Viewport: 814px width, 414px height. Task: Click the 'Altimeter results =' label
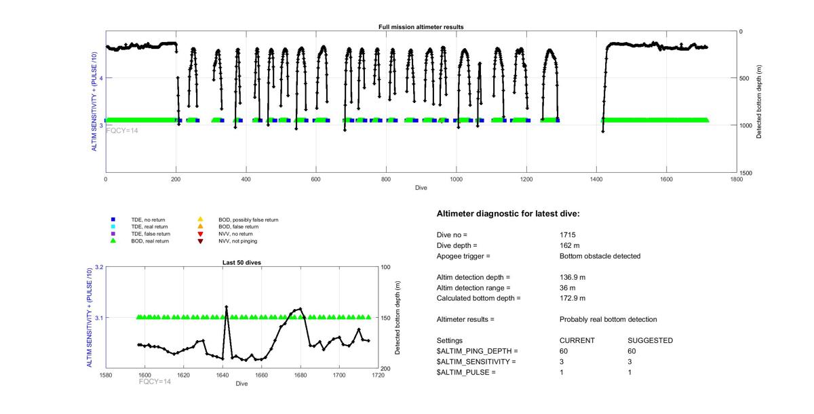tap(465, 319)
